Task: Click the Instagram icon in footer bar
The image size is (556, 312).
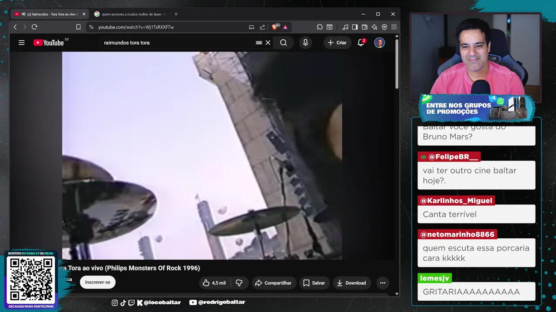Action: [115, 302]
